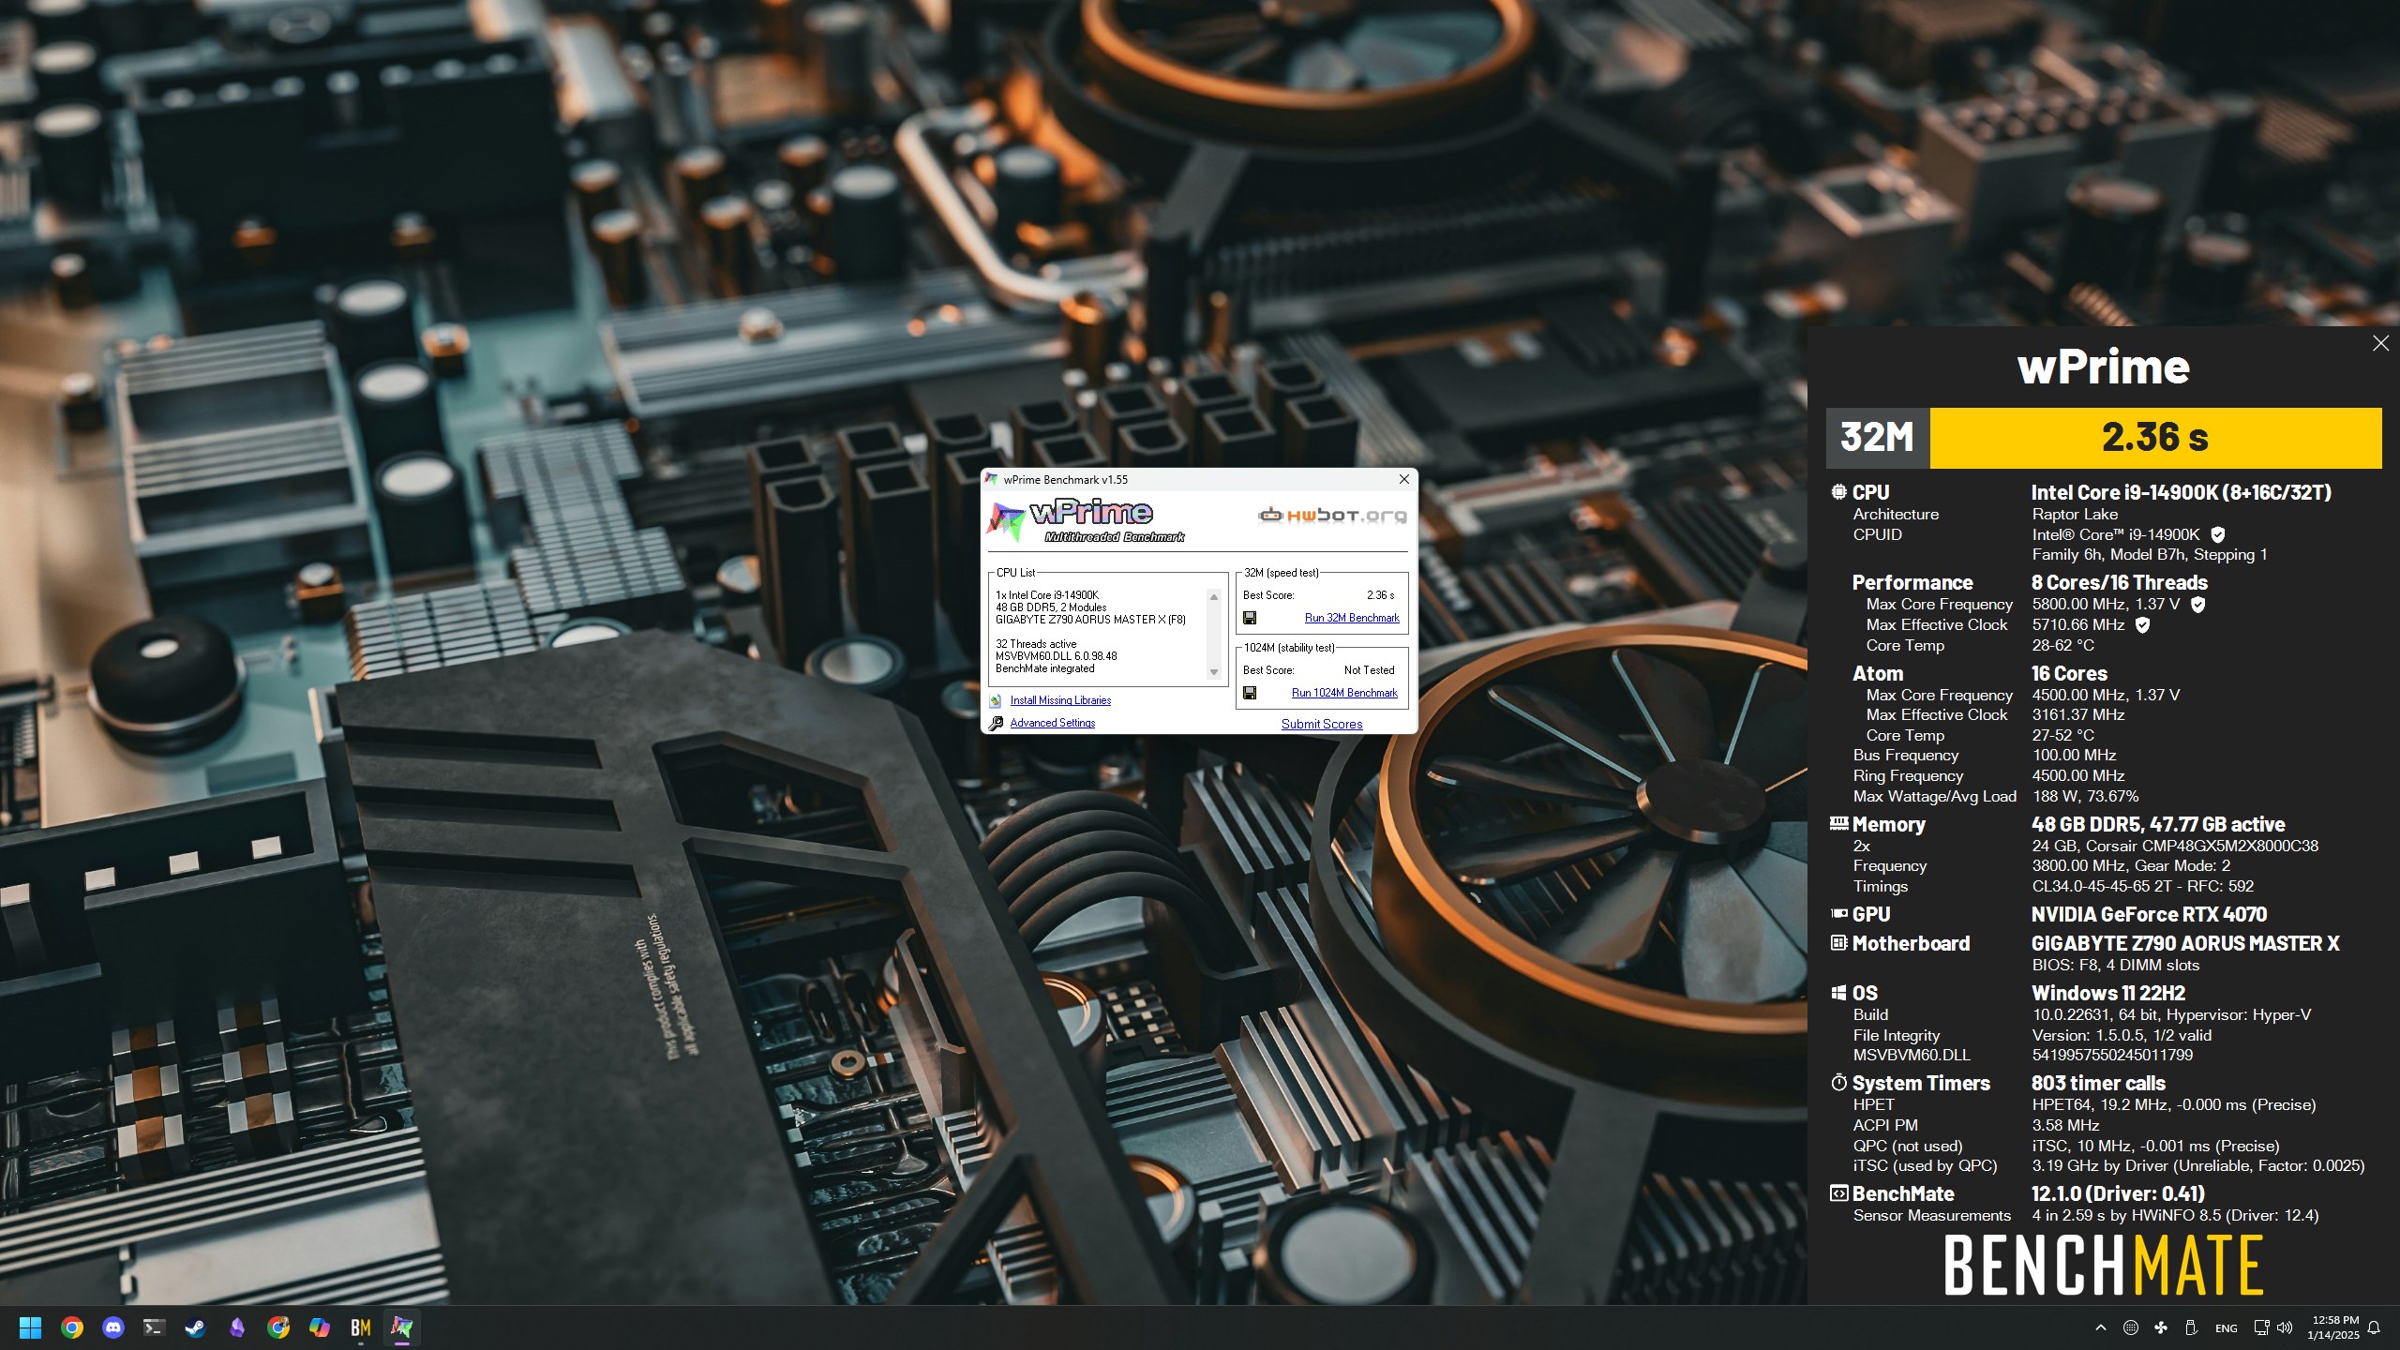
Task: Click the "Not Tested" 1024M best score
Action: (1369, 670)
